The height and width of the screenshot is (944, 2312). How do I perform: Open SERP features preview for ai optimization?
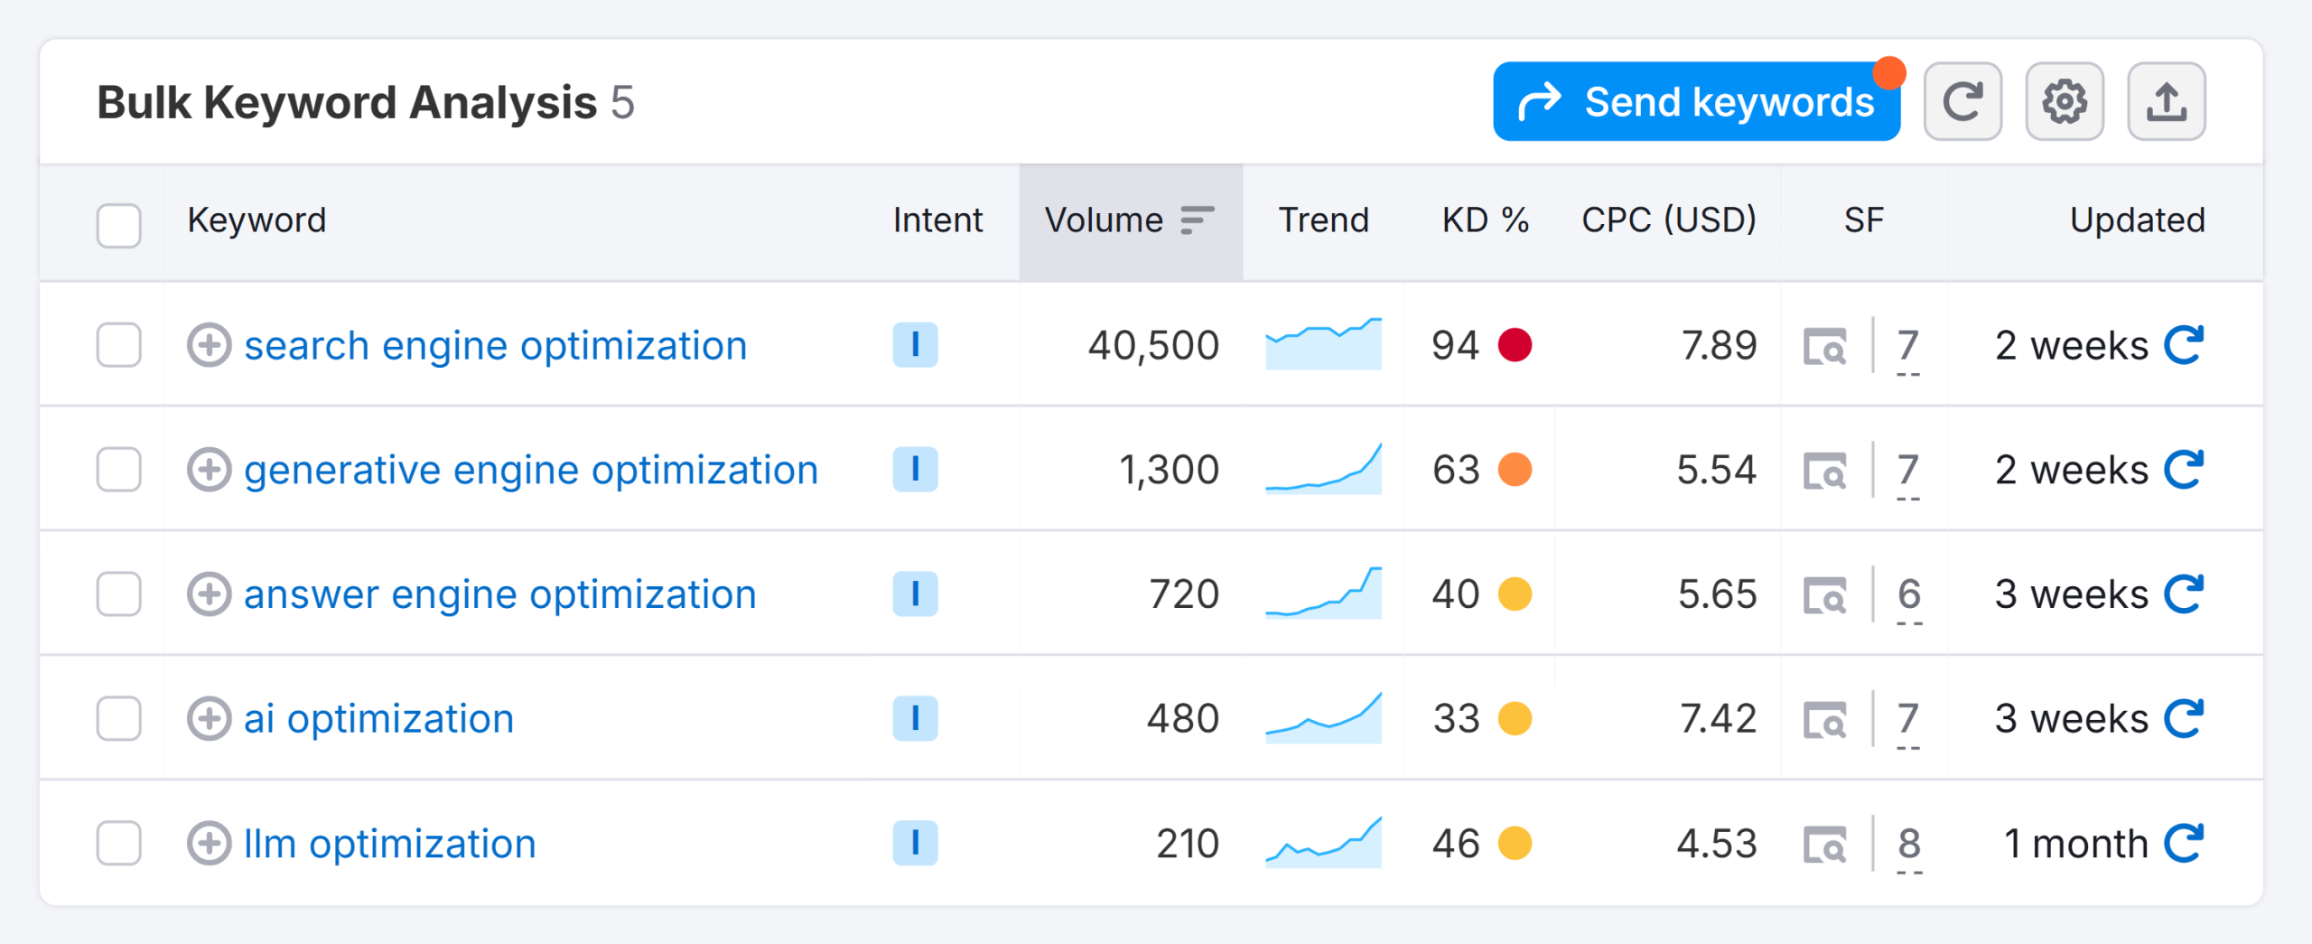point(1826,718)
